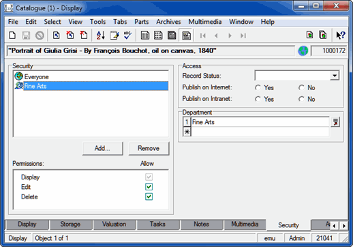Switch to the Storage tab
Viewport: 353px width, 247px height.
click(x=70, y=224)
